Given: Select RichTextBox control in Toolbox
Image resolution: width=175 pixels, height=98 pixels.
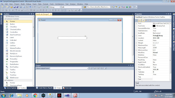Looking at the screenshot, I should (x=14, y=67).
